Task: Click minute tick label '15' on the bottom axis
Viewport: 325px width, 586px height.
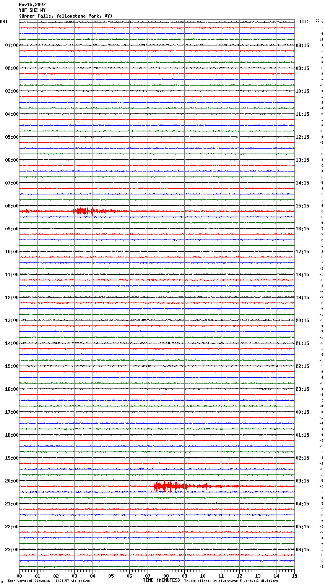Action: pos(294,576)
